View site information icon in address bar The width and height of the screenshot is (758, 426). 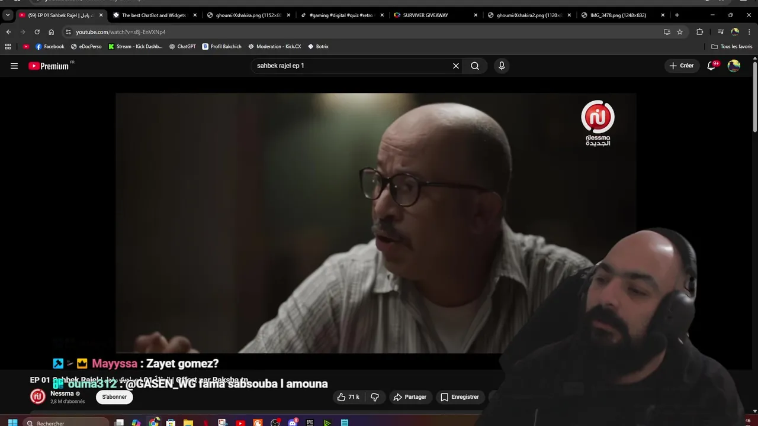[x=68, y=32]
